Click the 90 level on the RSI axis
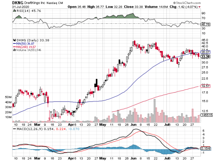The width and height of the screenshot is (213, 161). [x=203, y=13]
